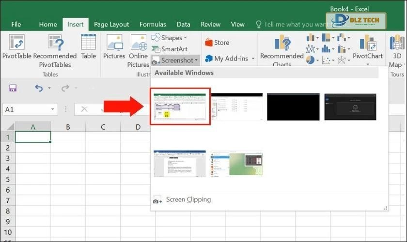Switch to the Review tab
The width and height of the screenshot is (407, 242).
pyautogui.click(x=210, y=24)
